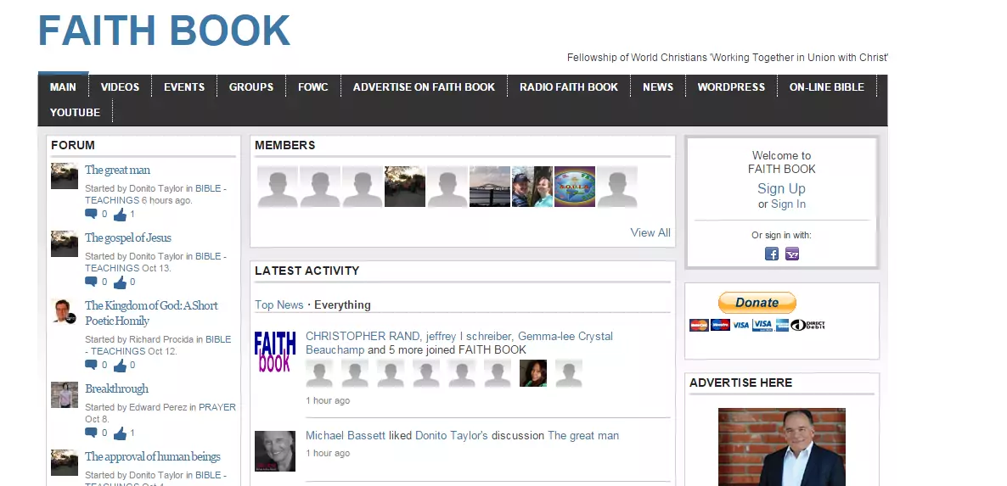Sign in with the Yahoo icon
The image size is (1007, 486).
coord(792,254)
